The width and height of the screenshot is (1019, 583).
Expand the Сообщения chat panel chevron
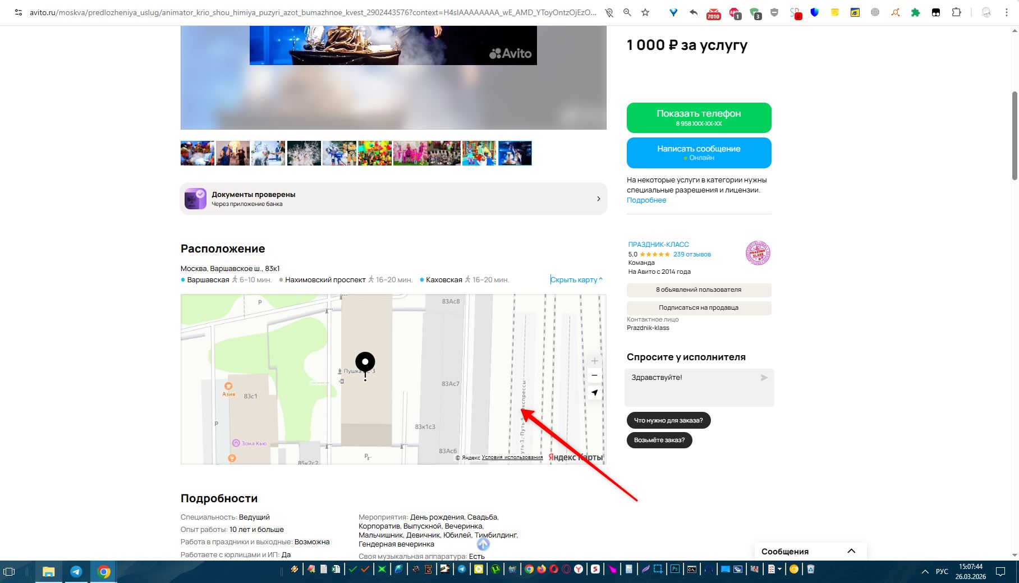(x=851, y=551)
